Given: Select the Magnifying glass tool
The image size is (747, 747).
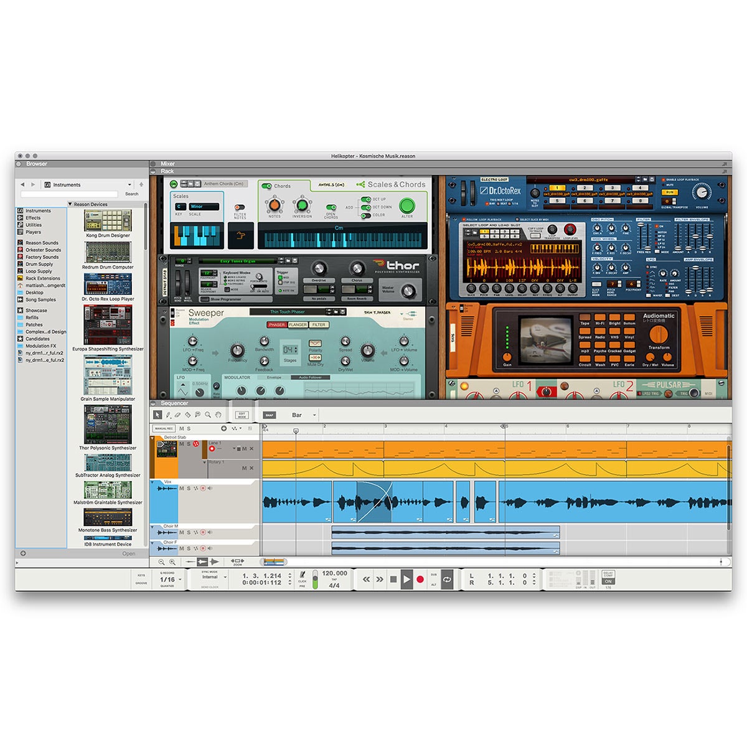Looking at the screenshot, I should pos(208,415).
